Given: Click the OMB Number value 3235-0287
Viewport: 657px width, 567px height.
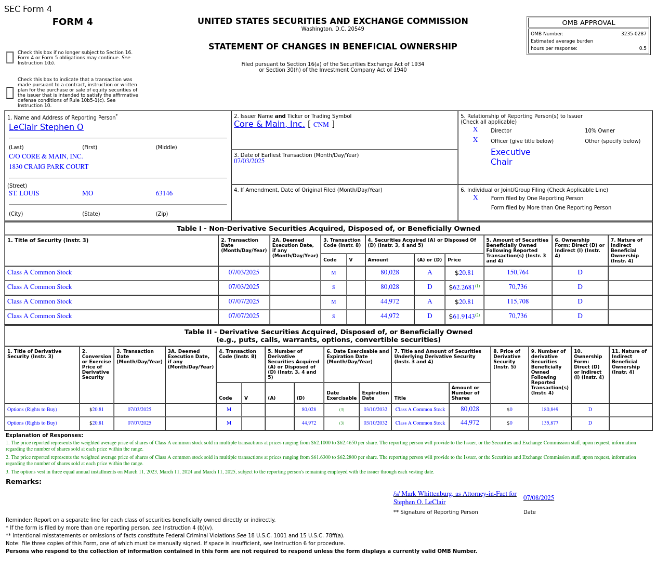Looking at the screenshot, I should click(x=634, y=34).
